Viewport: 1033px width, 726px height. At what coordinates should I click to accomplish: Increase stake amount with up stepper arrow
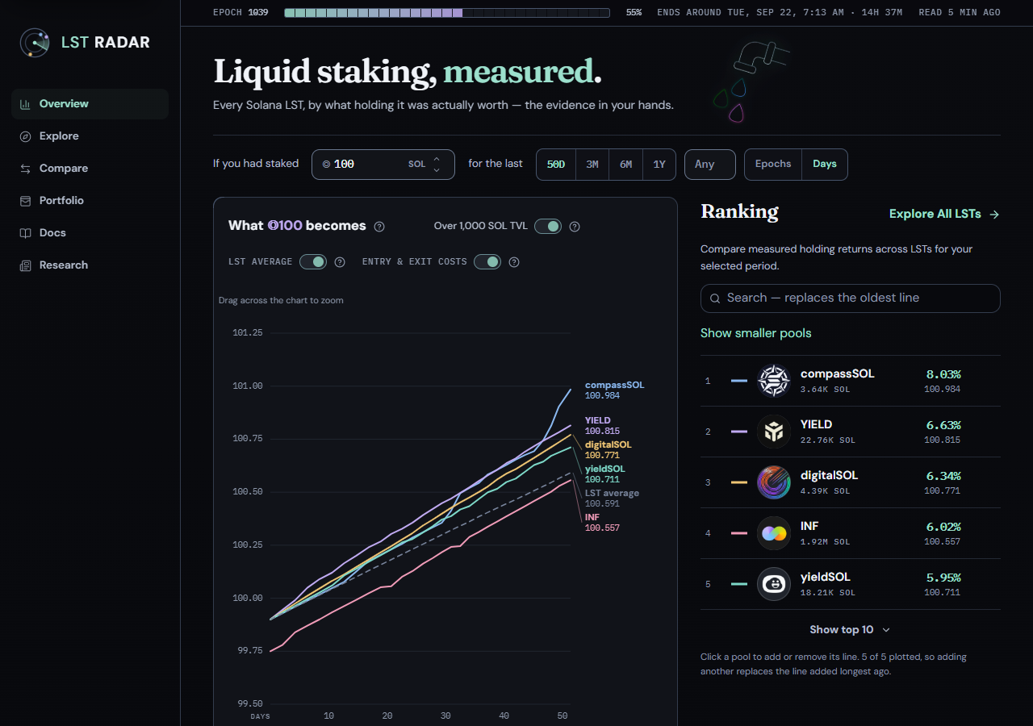click(x=437, y=159)
